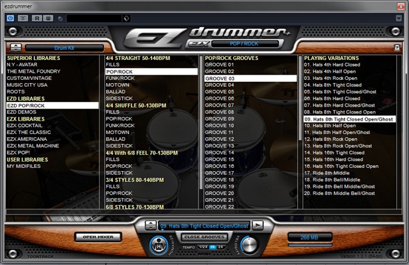
Task: Click the Drum Kit up/down stepper
Action: coord(16,48)
